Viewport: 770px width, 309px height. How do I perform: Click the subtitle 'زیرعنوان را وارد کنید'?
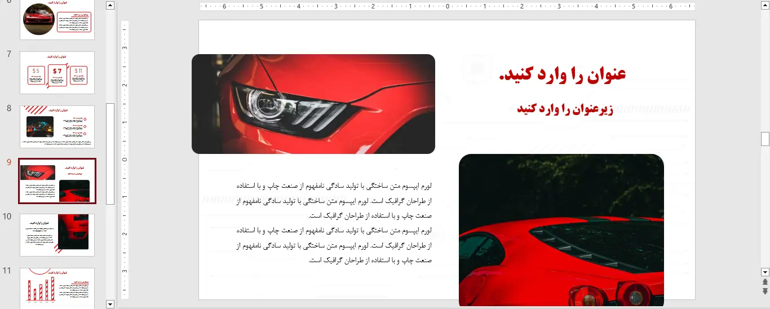pos(564,109)
